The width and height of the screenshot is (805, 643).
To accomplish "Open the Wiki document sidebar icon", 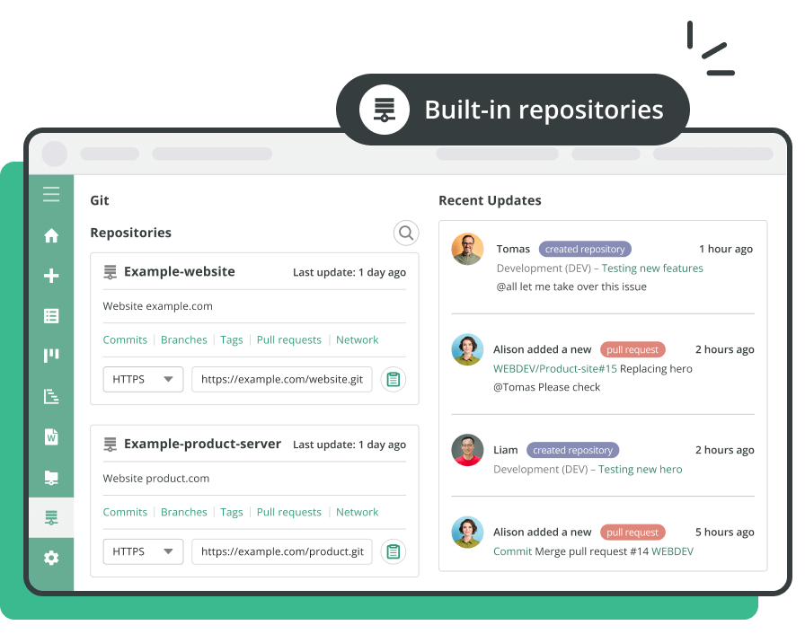I will 51,437.
